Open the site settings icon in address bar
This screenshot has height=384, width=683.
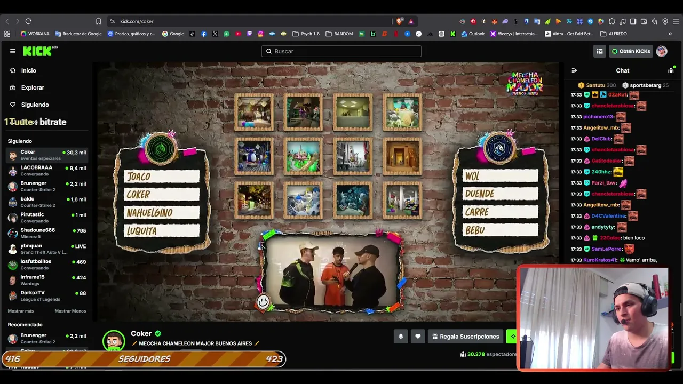(112, 21)
